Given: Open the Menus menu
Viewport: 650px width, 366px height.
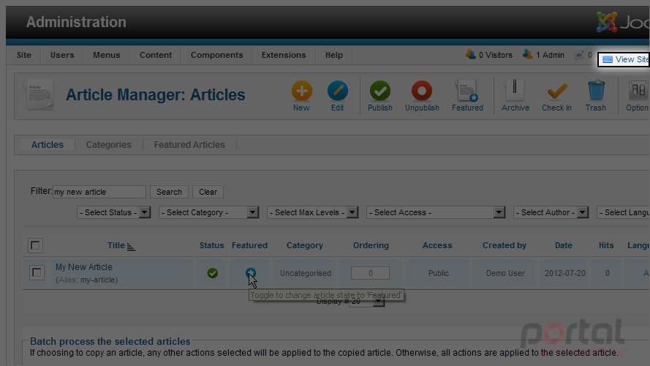Looking at the screenshot, I should pos(107,55).
